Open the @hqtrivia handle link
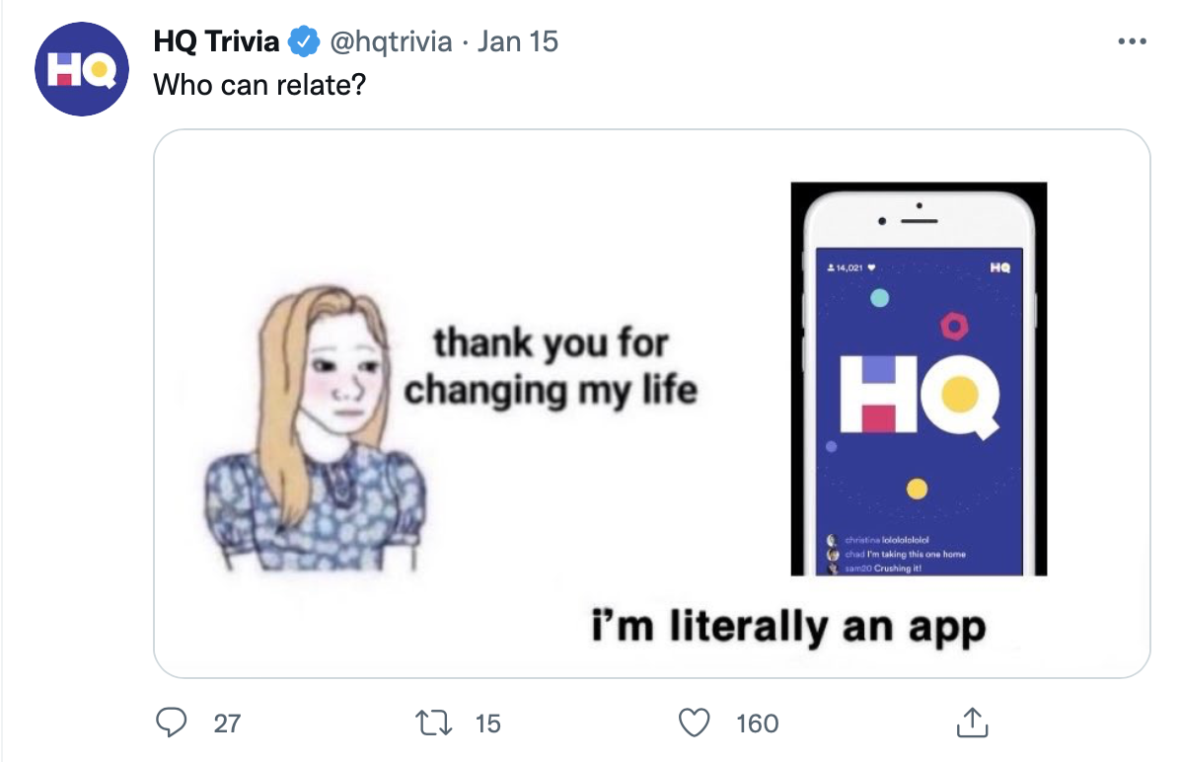Image resolution: width=1180 pixels, height=762 pixels. click(x=392, y=42)
